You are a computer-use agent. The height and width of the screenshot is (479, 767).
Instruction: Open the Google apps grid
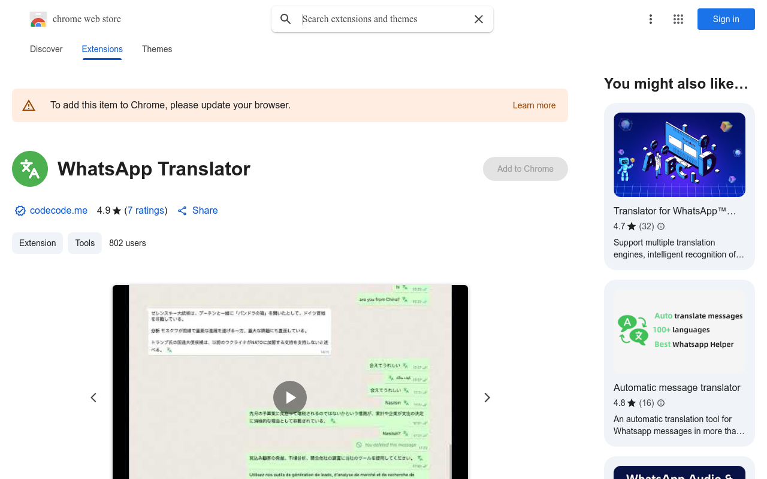click(678, 19)
